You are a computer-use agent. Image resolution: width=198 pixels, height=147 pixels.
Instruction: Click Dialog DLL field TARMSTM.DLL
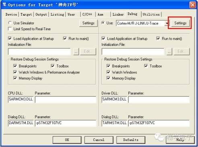pyautogui.click(x=114, y=123)
